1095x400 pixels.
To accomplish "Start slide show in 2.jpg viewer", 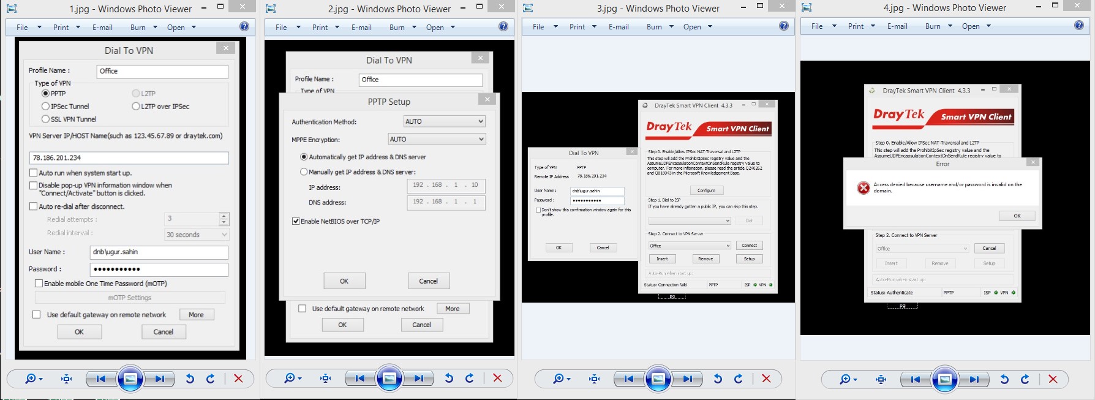I will click(x=389, y=379).
